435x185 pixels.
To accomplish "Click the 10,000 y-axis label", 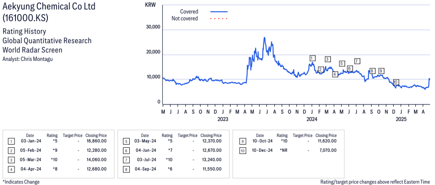I will click(x=153, y=77).
